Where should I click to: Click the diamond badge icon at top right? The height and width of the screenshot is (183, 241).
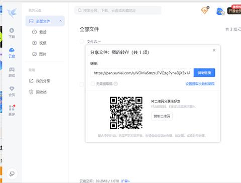205,11
